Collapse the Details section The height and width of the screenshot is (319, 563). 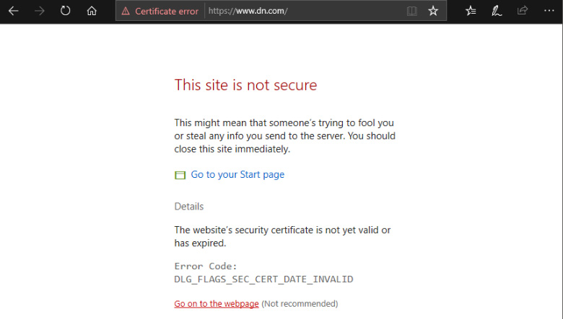tap(189, 206)
